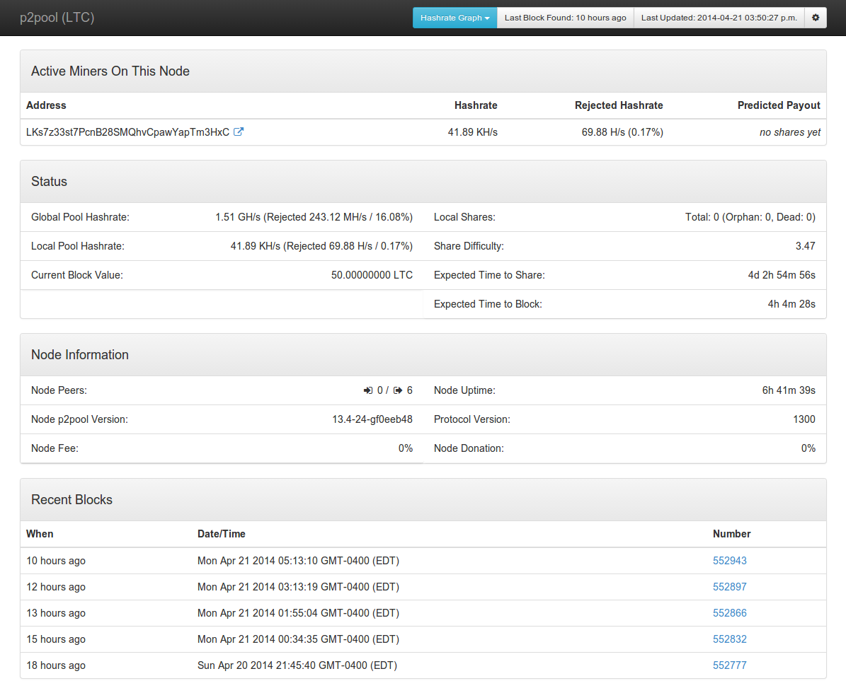Click the When column header
The image size is (846, 693).
point(40,534)
